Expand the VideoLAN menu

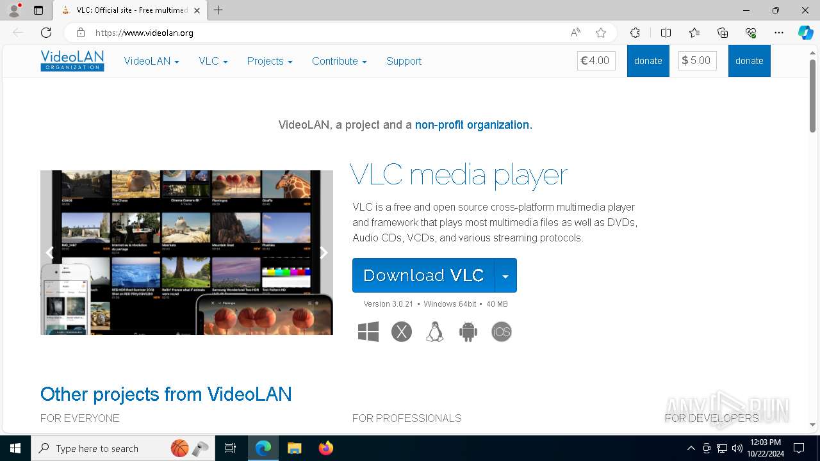click(151, 61)
